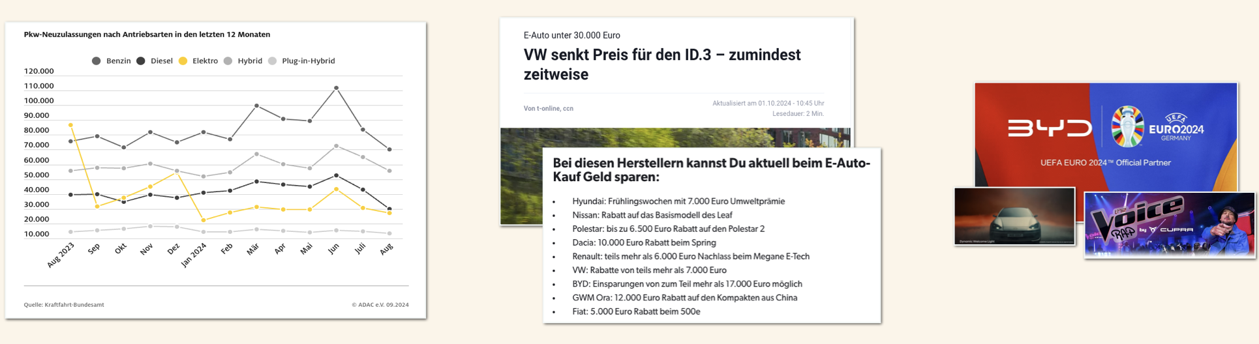Click the Elektro legend label
Viewport: 1259px width, 344px height.
point(205,61)
